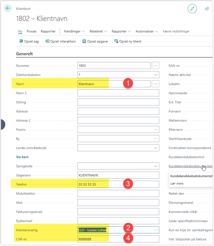Click into the Søgenavn field

pos(118,175)
